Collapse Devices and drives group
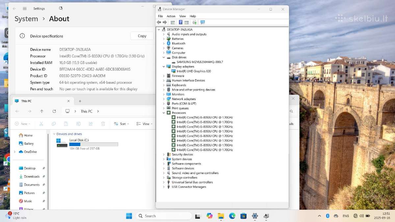Viewport: 395px width, 222px height. (x=54, y=134)
